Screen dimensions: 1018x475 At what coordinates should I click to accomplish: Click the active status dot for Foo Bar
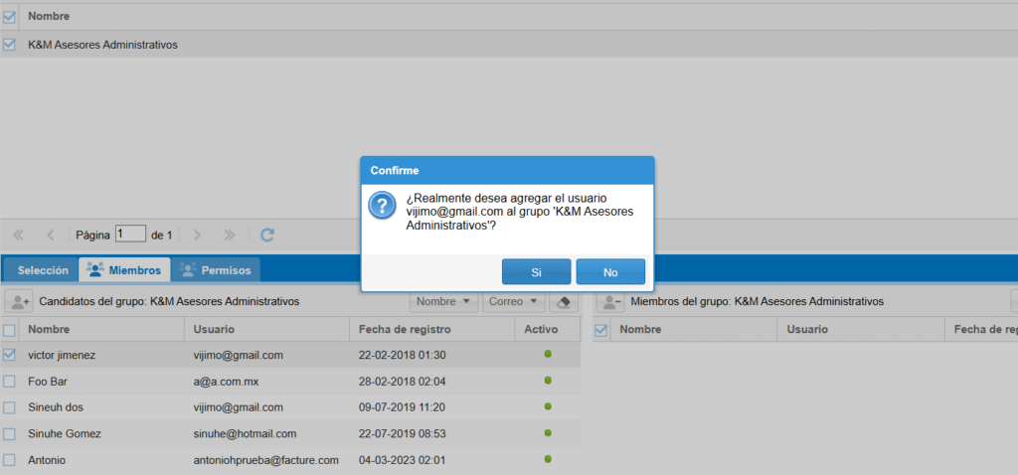548,380
